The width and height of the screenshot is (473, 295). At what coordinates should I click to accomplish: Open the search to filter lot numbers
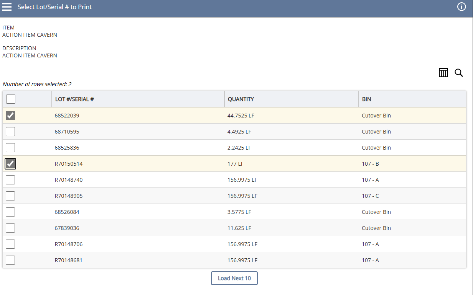coord(459,73)
